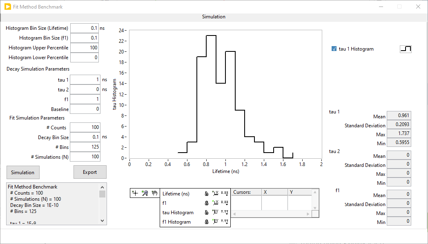The image size is (428, 244).
Task: Click tau 1 Mean value 0.961
Action: pyautogui.click(x=399, y=115)
